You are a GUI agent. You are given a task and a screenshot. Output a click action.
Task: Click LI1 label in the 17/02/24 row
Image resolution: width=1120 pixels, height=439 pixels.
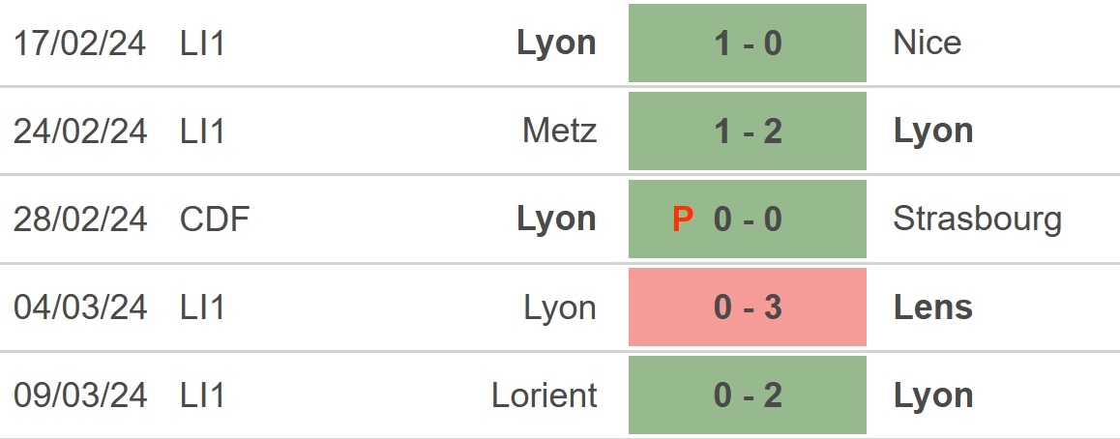(203, 43)
